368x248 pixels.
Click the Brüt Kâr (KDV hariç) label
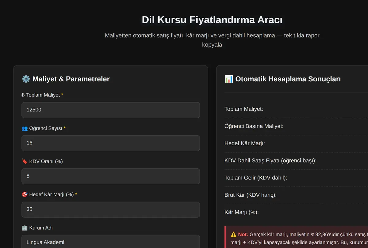(251, 195)
